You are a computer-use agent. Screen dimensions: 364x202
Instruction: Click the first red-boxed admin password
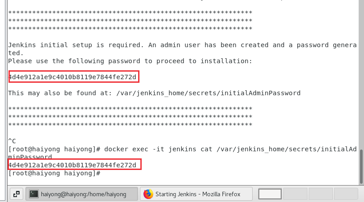[72, 77]
